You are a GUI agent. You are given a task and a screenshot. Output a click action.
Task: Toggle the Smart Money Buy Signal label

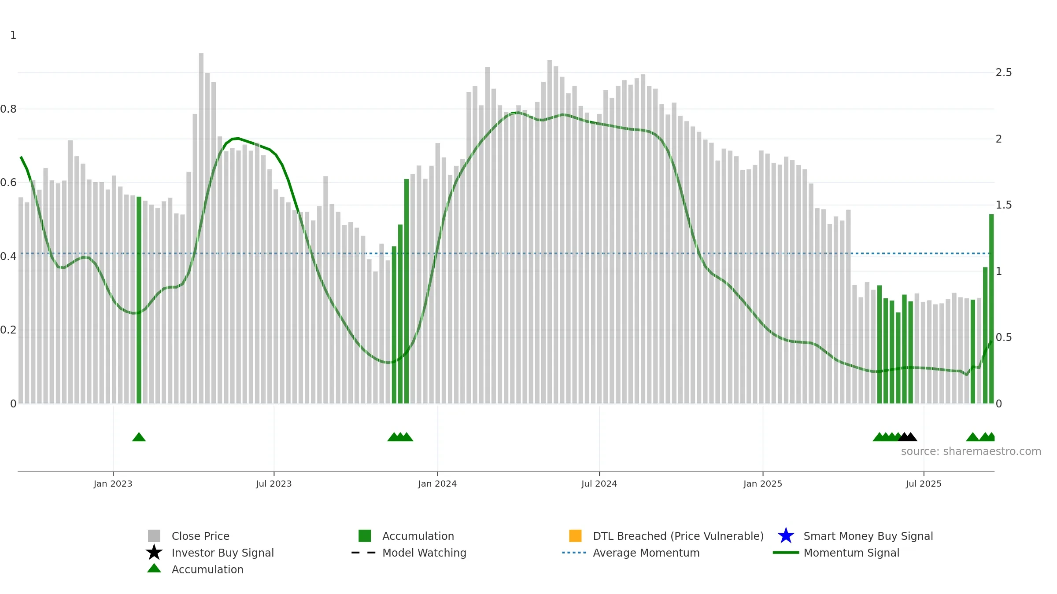tap(868, 536)
